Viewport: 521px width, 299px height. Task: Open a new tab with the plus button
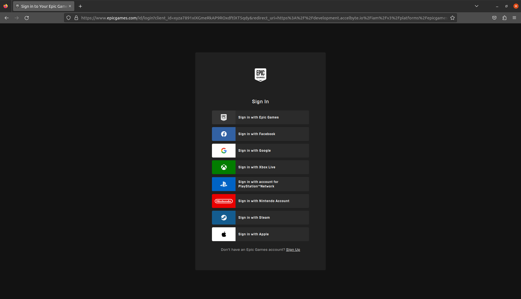tap(80, 6)
